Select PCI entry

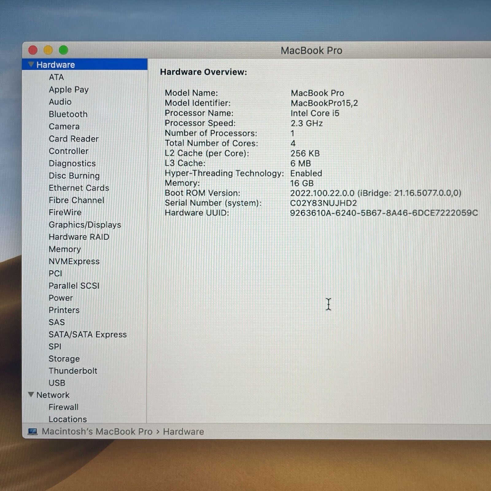[x=56, y=273]
